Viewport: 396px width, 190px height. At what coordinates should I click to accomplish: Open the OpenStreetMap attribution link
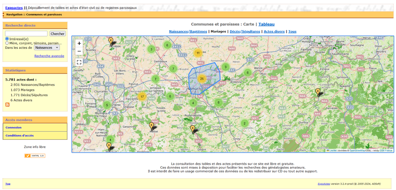tap(357, 150)
